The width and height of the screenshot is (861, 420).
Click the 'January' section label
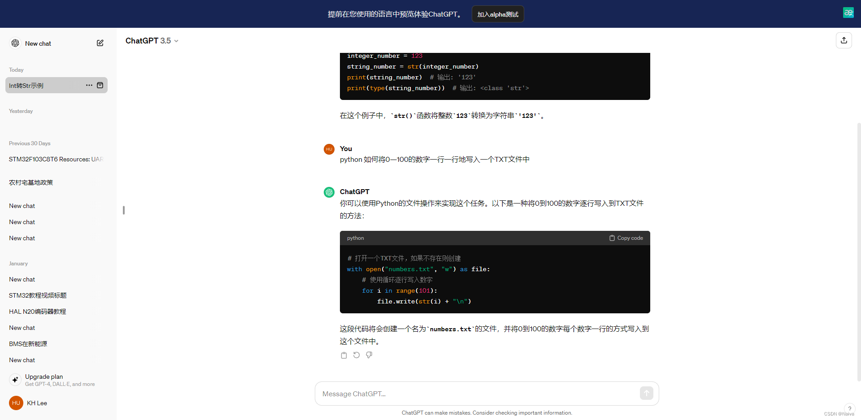coord(18,264)
